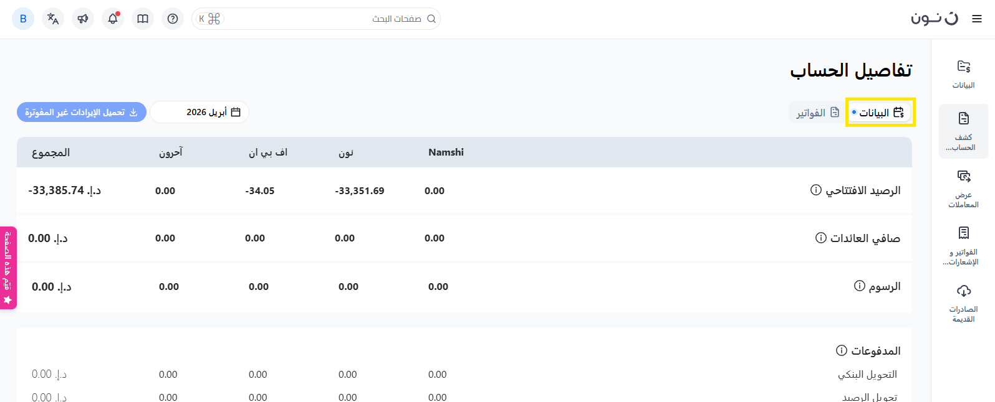
Task: Click the info icon beside الرسوم
Action: [860, 286]
